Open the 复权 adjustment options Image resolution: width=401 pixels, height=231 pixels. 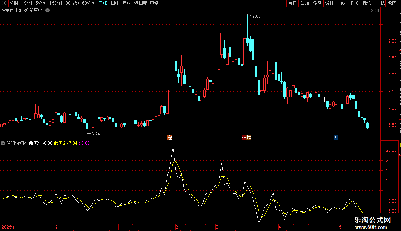point(292,3)
